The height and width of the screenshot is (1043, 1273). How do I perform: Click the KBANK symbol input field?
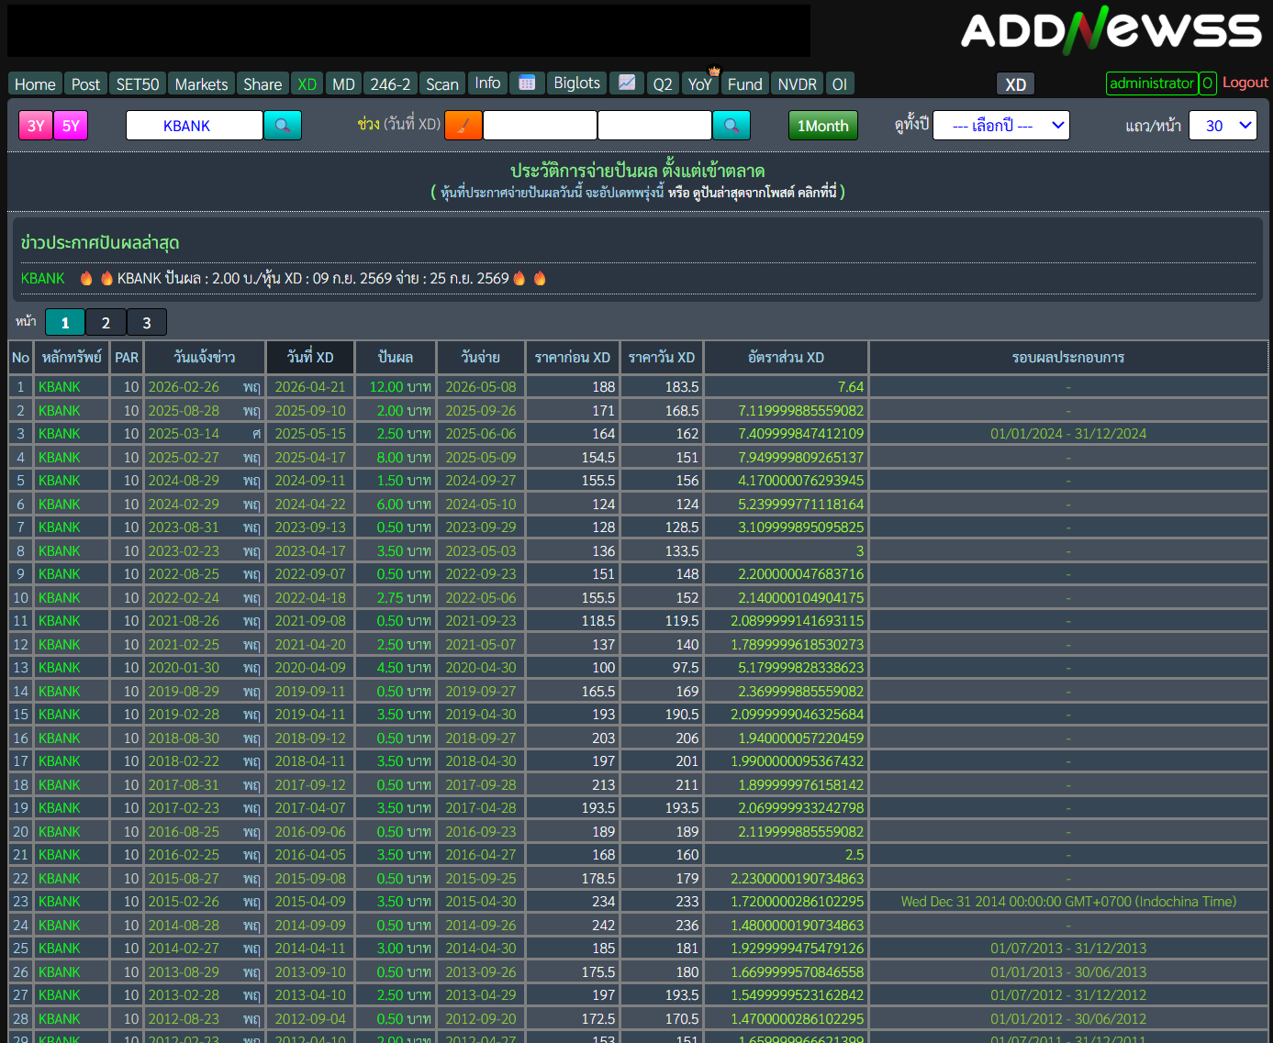(x=195, y=126)
